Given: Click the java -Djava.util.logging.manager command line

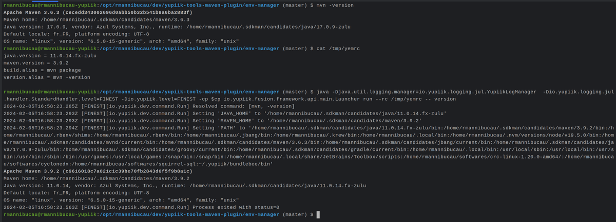Looking at the screenshot, I should tap(308, 96).
